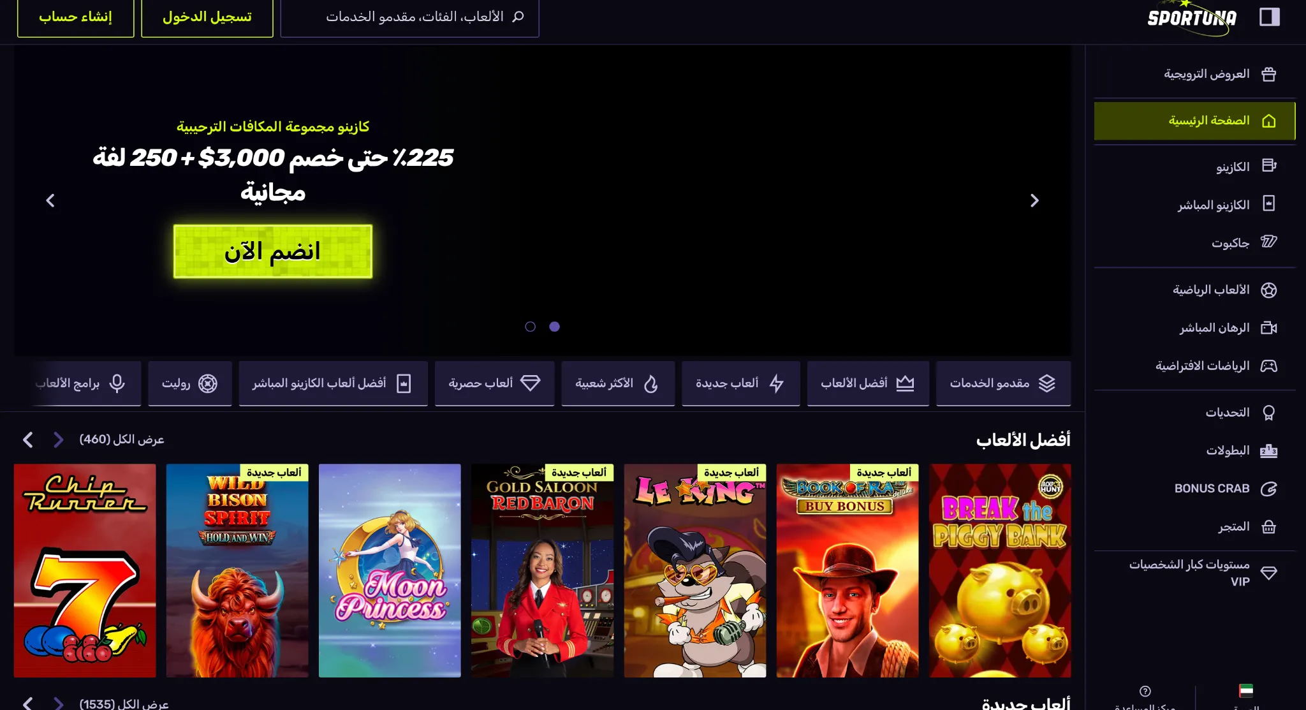Open live betting via the camera icon
The image size is (1306, 710).
[1269, 328]
